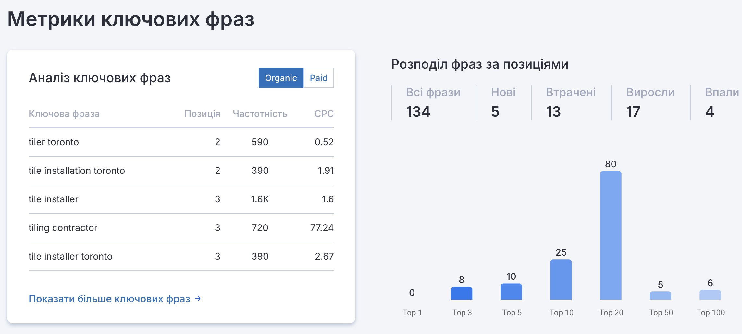The width and height of the screenshot is (742, 334).
Task: Click the arrow icon beside show more link
Action: point(198,298)
